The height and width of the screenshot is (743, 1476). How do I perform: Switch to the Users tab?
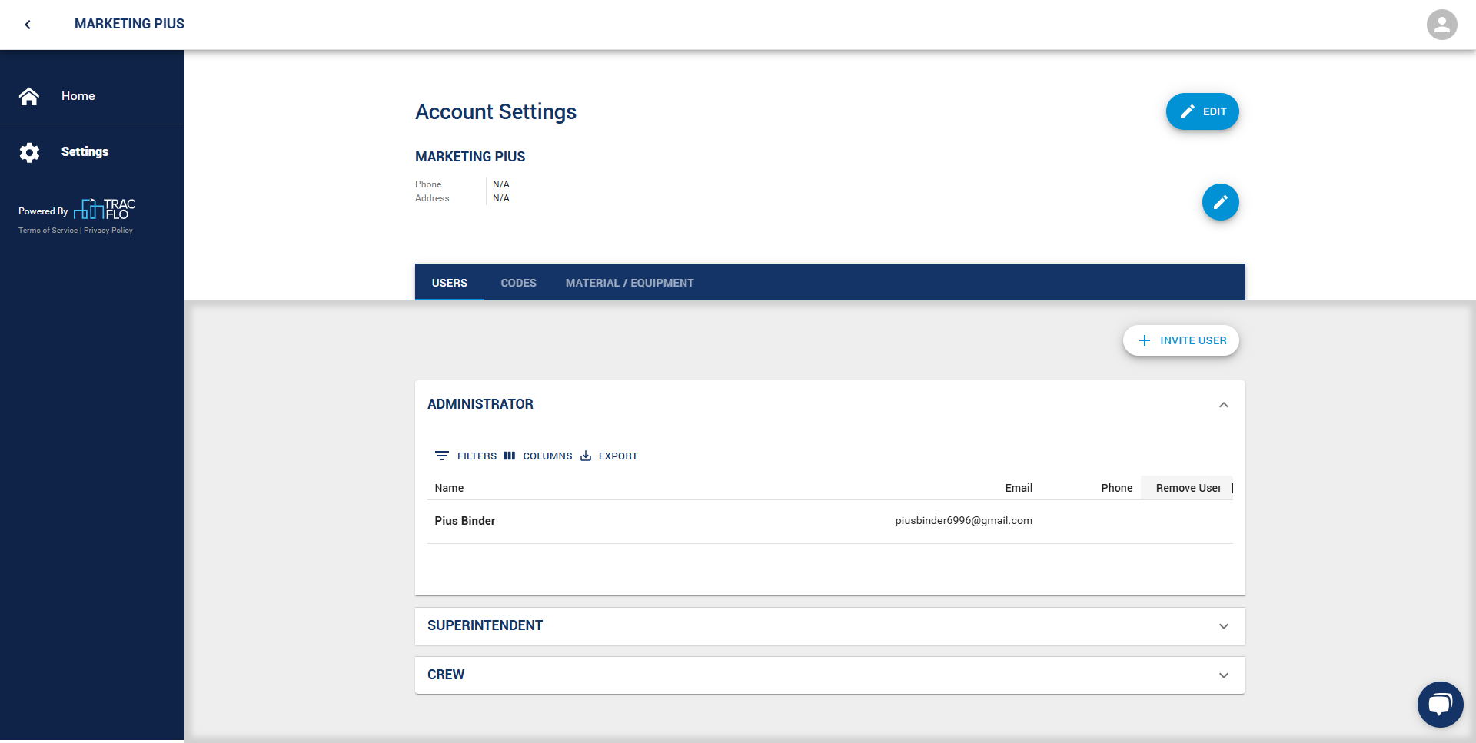[449, 283]
